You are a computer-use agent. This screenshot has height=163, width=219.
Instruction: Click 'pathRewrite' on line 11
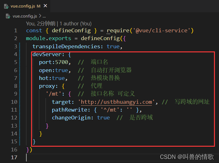pyautogui.click(x=70, y=110)
